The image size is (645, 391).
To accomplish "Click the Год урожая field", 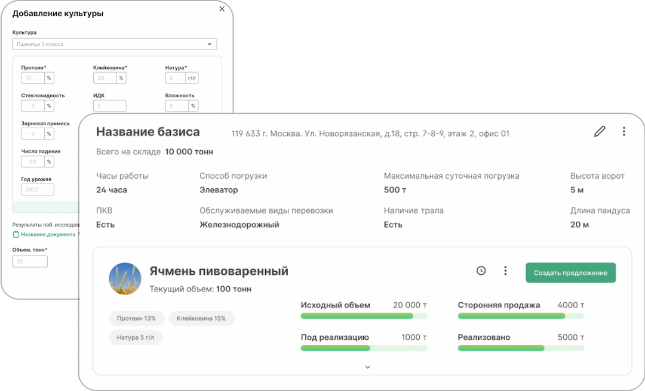I will (x=38, y=190).
